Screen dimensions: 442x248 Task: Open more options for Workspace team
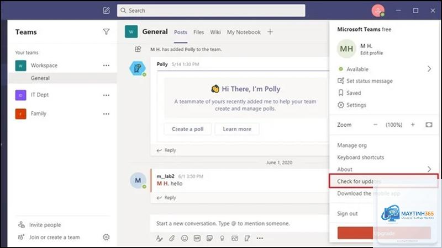106,66
